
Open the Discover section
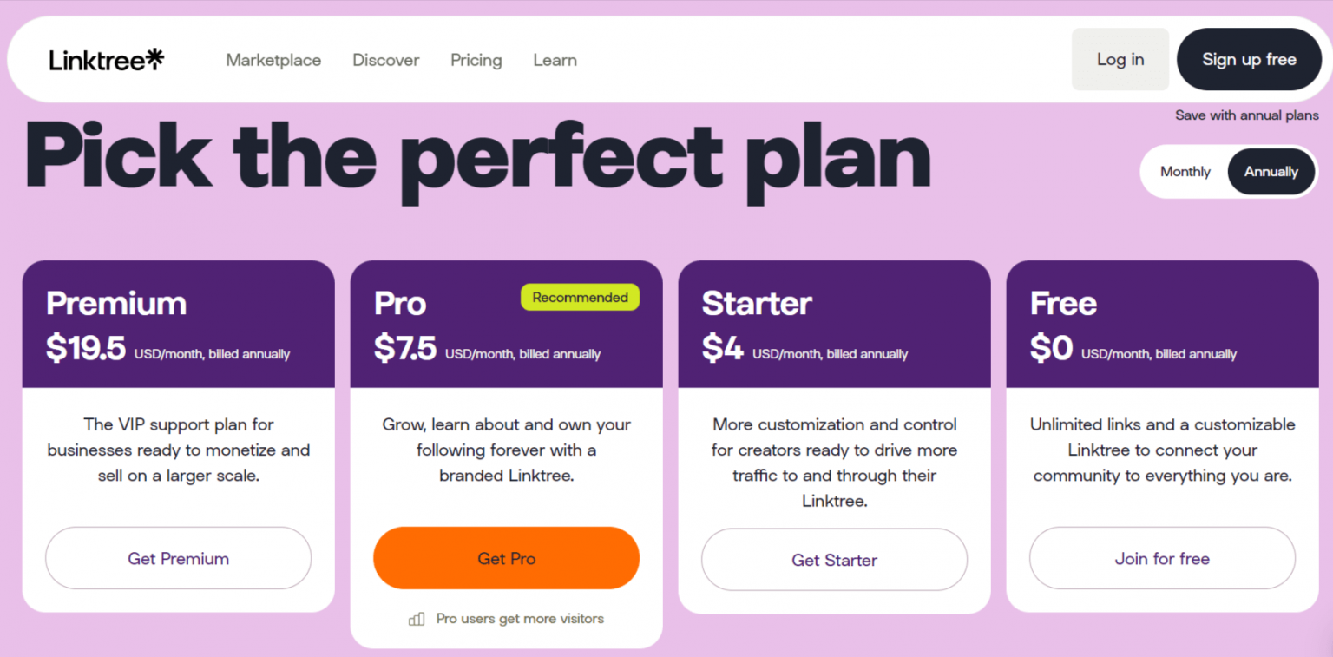[385, 60]
